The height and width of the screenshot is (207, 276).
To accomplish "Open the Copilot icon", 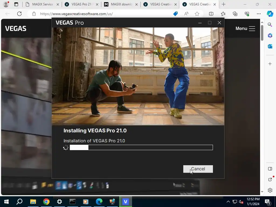I will (270, 14).
